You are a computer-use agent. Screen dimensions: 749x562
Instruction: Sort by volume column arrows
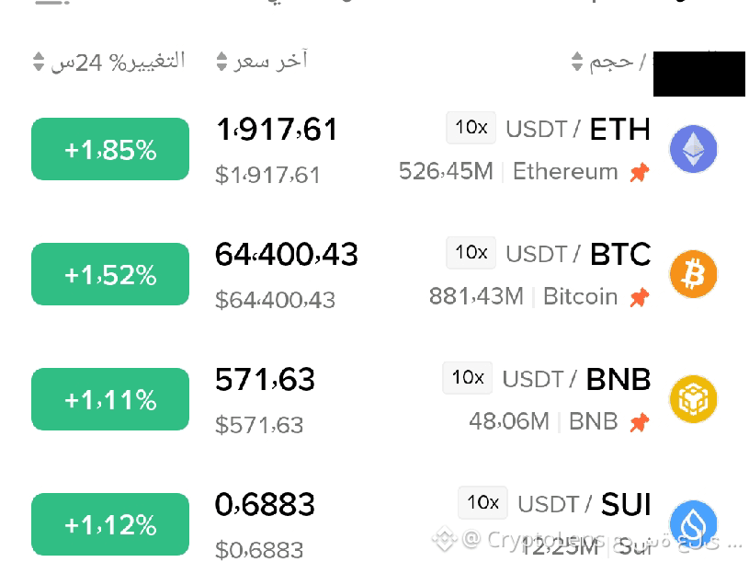click(x=577, y=62)
